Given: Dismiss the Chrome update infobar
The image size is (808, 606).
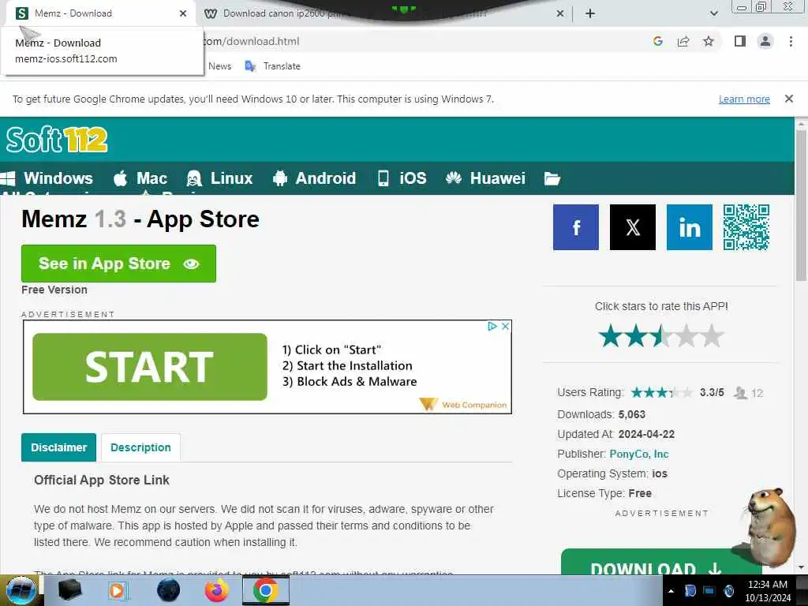Looking at the screenshot, I should pyautogui.click(x=788, y=99).
